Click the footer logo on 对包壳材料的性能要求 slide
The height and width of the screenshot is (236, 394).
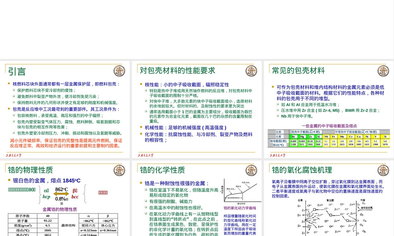(146, 155)
